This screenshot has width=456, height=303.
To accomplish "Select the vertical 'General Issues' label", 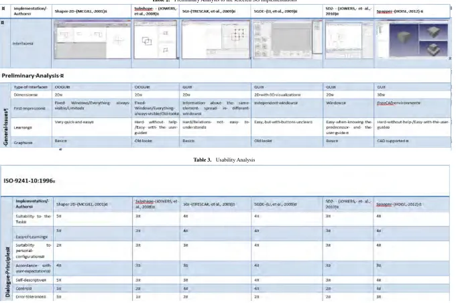I will (x=5, y=127).
